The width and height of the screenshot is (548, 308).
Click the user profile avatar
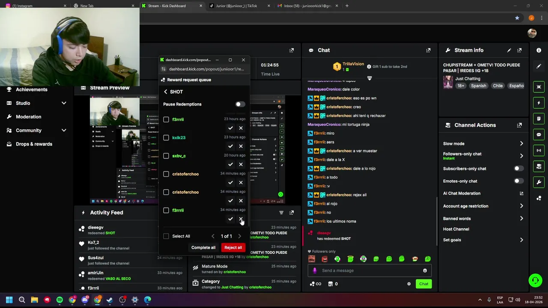(532, 33)
